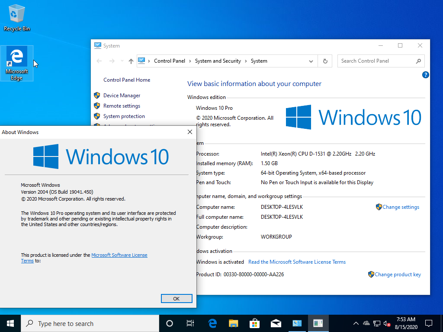
Task: Open Microsoft Software License Terms in About Windows
Action: click(x=119, y=255)
